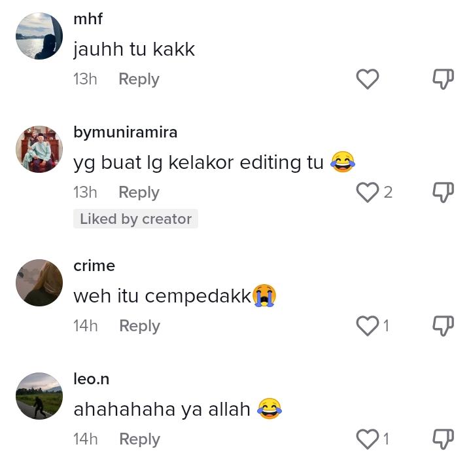The height and width of the screenshot is (455, 471).
Task: Click the 'Liked by creator' badge
Action: click(x=135, y=219)
